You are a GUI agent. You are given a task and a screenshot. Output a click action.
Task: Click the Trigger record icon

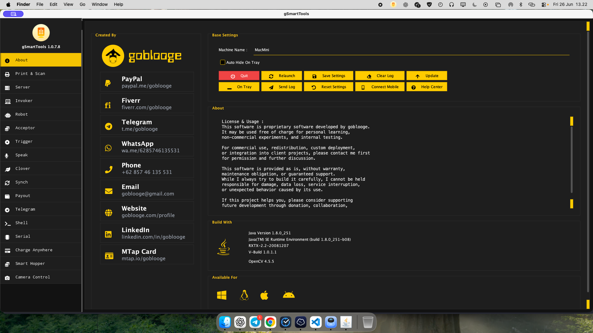(x=7, y=142)
